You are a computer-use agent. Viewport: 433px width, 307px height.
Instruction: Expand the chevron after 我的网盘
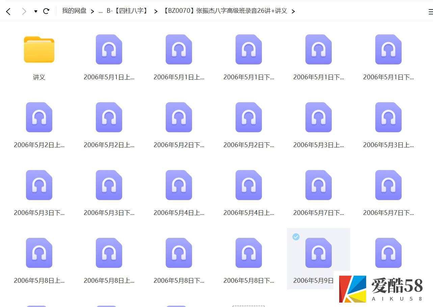point(92,11)
